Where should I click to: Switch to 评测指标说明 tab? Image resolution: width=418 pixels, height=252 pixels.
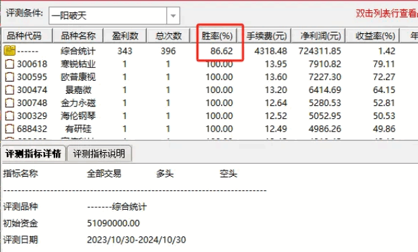[99, 154]
